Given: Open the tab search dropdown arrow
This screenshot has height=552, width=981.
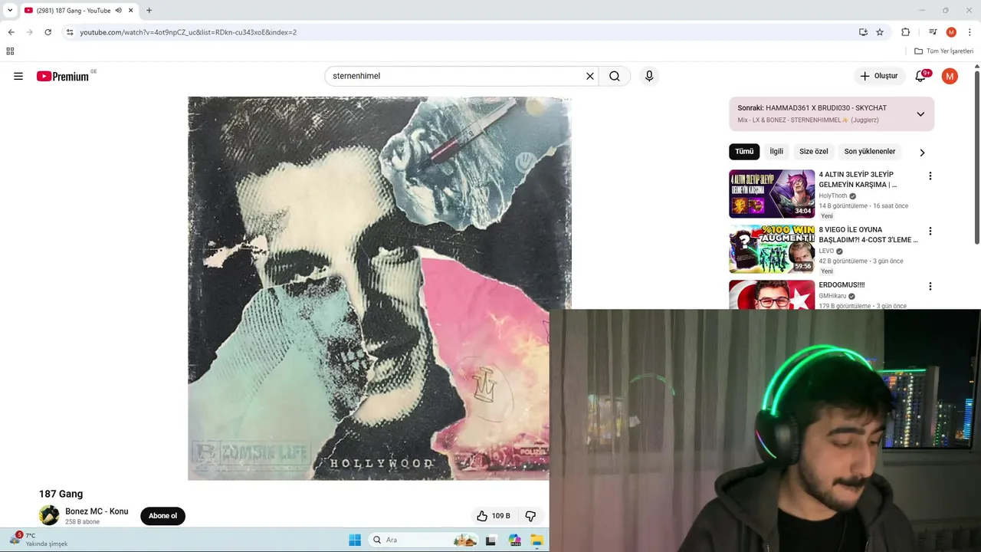Looking at the screenshot, I should point(10,10).
